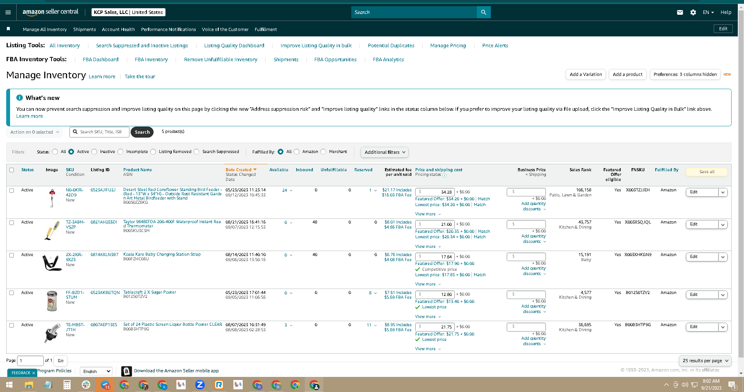Click the network icon in system tray
The image size is (744, 392).
(694, 385)
